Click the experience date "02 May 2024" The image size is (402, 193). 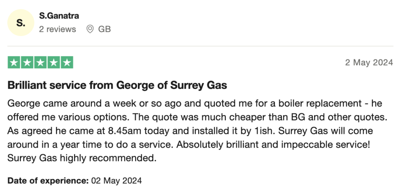[x=117, y=181]
